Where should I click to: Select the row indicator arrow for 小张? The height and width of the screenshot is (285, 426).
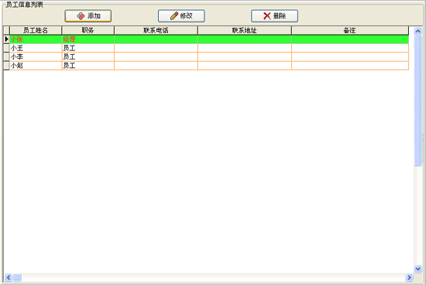6,39
